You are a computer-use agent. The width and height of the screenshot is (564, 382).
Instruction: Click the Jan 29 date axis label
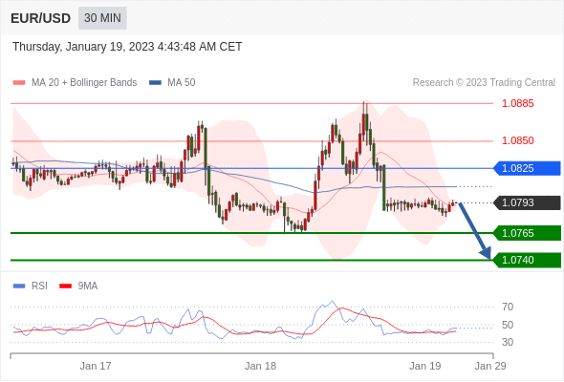(x=490, y=366)
